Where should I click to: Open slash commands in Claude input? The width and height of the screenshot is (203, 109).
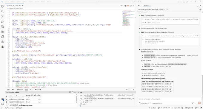pyautogui.click(x=196, y=103)
